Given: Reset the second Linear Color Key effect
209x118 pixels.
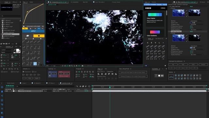Looking at the screenshot, I should tap(191, 31).
